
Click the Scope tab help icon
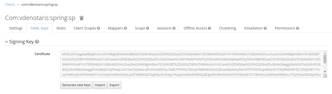pos(148,28)
